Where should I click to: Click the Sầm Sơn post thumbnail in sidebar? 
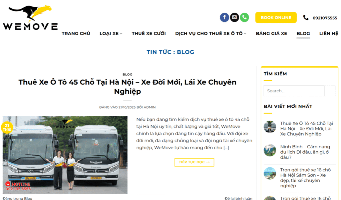pos(270,173)
